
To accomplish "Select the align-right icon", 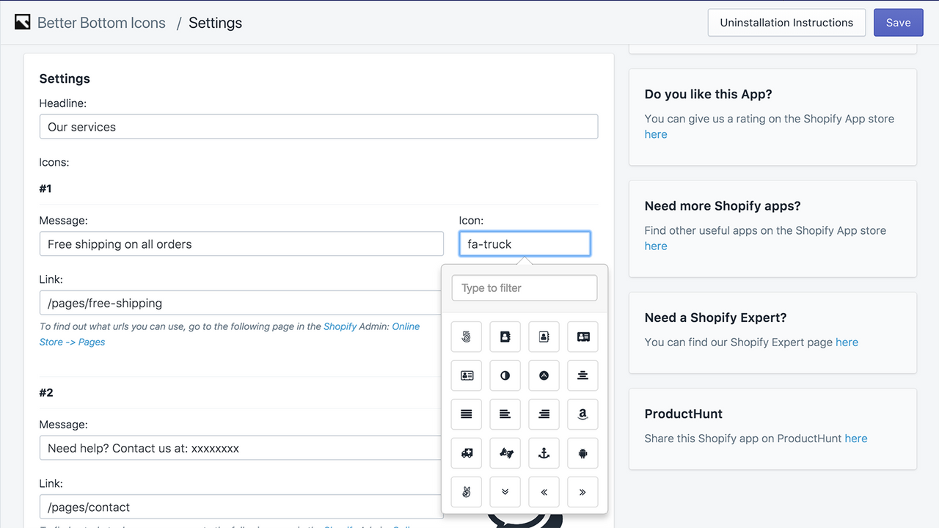I will point(544,414).
